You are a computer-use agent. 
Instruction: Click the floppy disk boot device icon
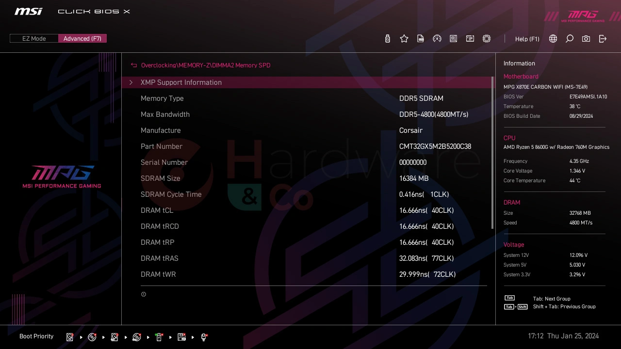pyautogui.click(x=181, y=337)
